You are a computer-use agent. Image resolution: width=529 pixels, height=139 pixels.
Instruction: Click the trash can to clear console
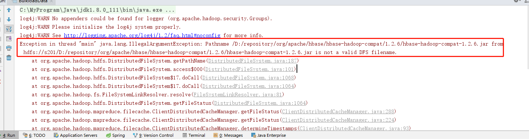tap(9, 57)
